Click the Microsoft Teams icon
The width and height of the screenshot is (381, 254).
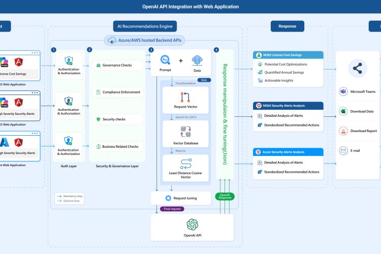tap(343, 91)
